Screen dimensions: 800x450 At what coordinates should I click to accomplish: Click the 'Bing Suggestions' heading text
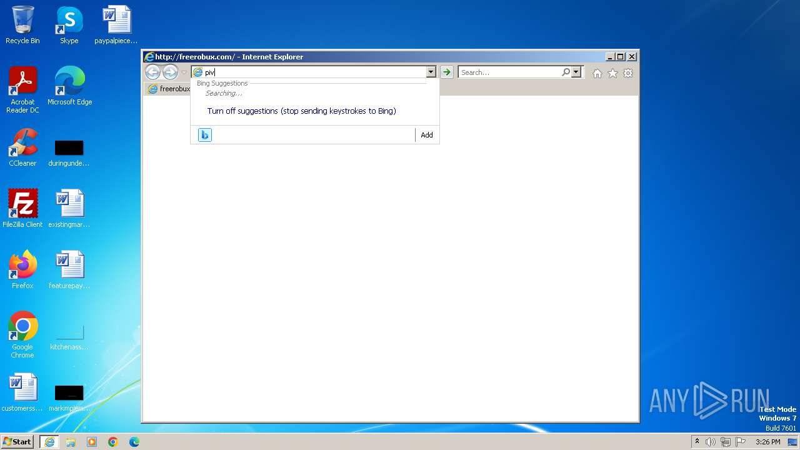222,83
